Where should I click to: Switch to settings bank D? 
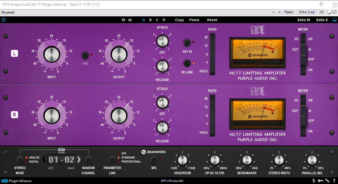click(x=164, y=20)
